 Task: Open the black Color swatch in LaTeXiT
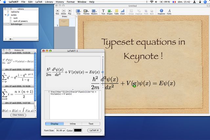[x=78, y=130]
